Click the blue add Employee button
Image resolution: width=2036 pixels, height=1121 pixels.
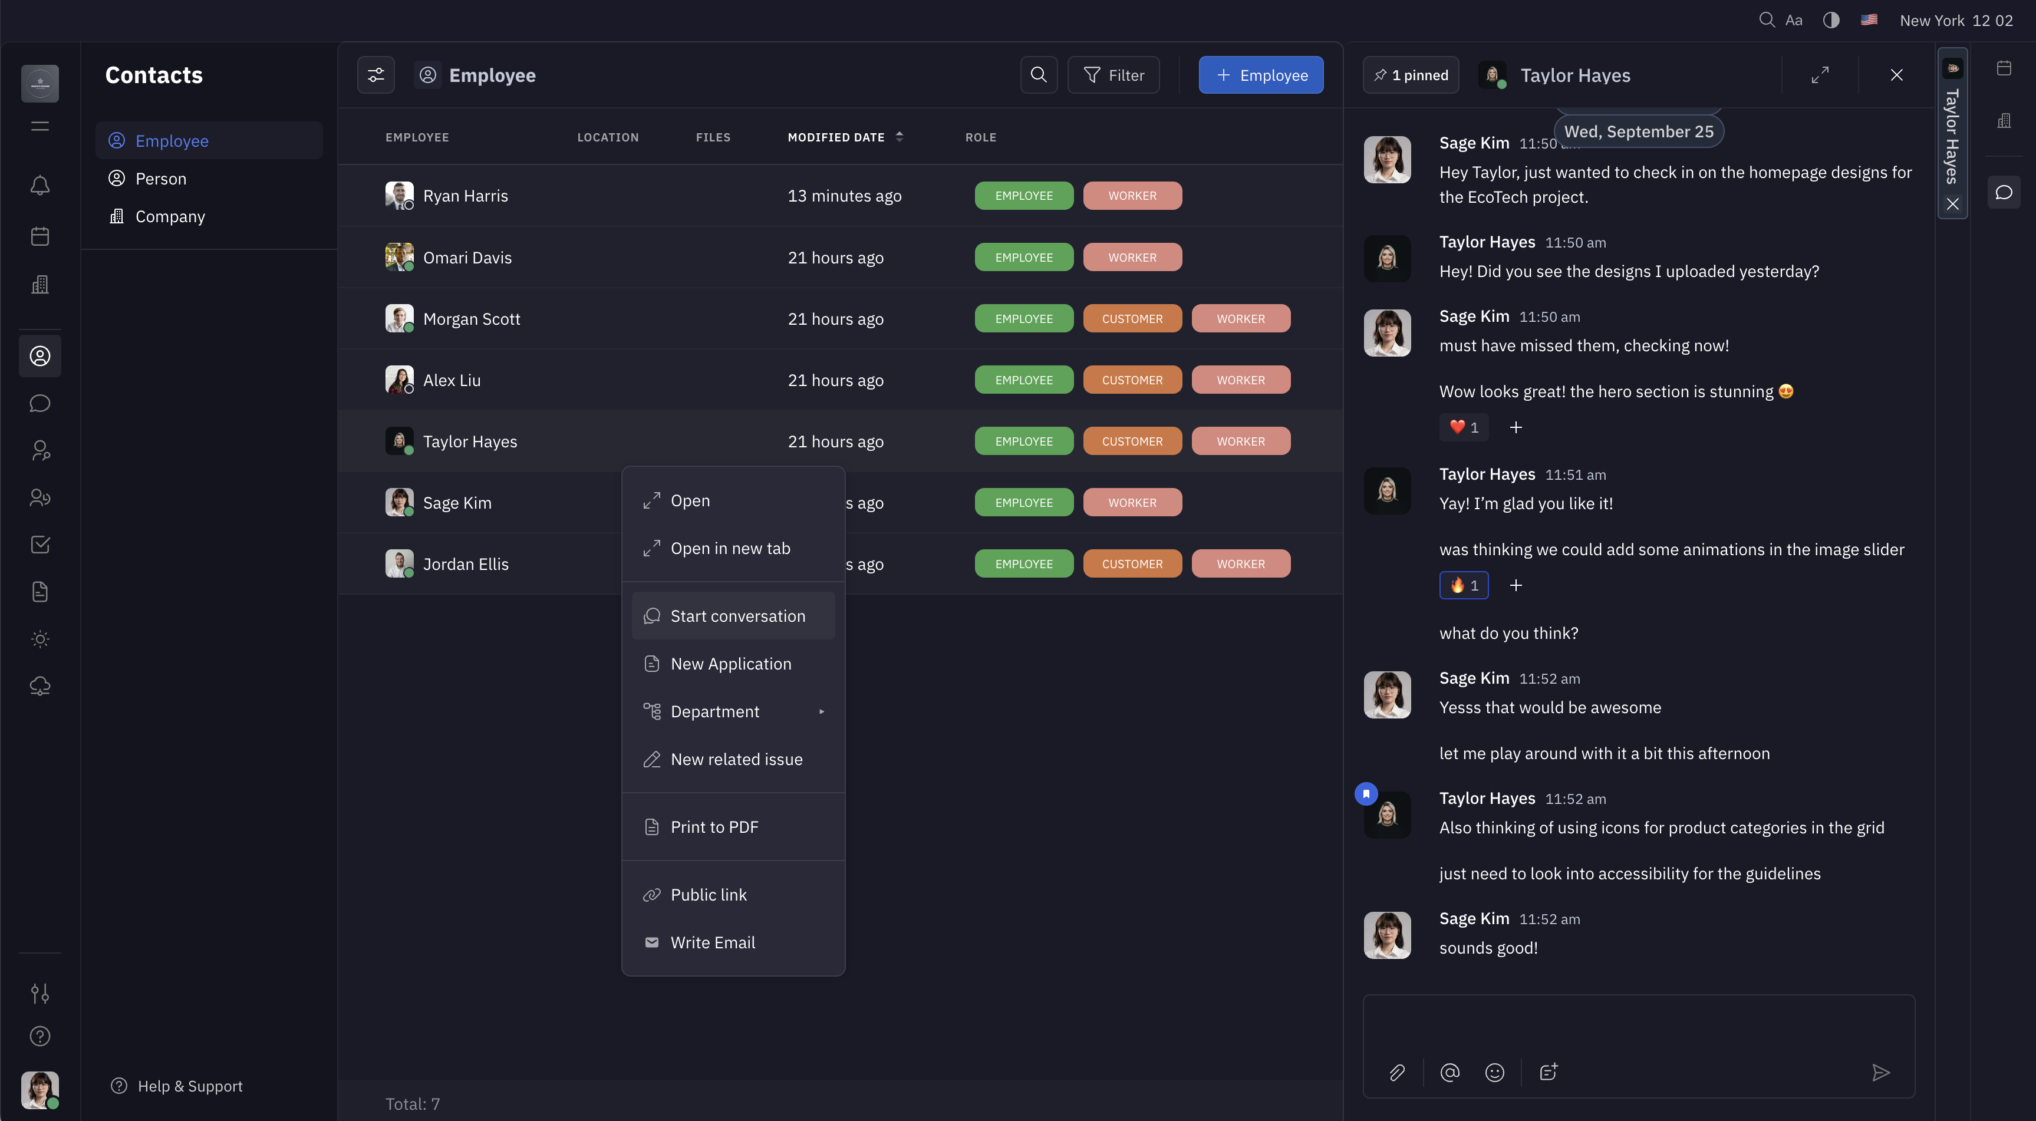point(1261,75)
